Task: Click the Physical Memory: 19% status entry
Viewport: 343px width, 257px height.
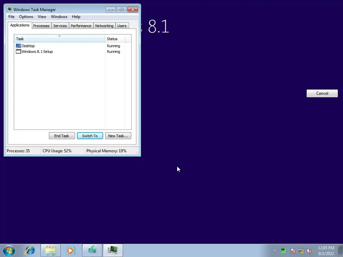Action: click(x=106, y=151)
